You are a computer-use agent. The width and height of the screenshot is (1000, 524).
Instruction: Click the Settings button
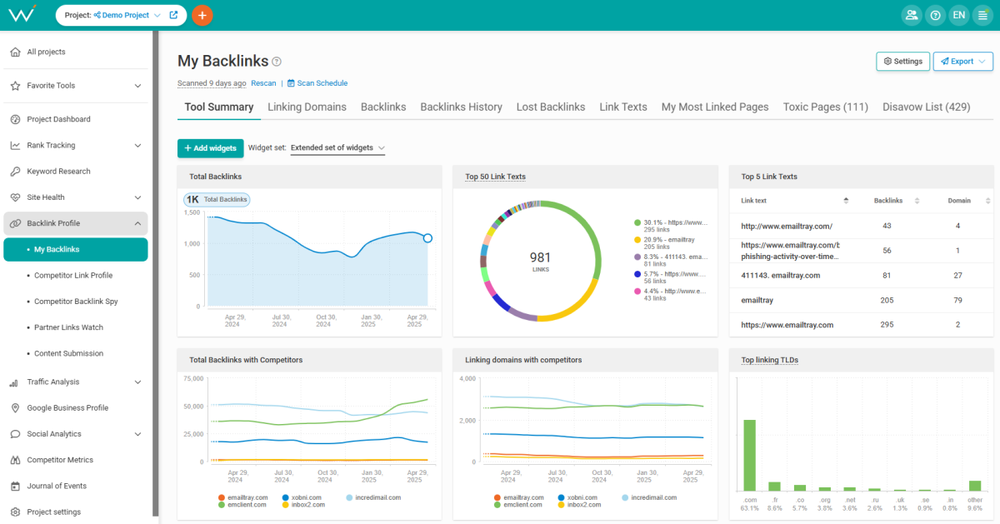903,62
